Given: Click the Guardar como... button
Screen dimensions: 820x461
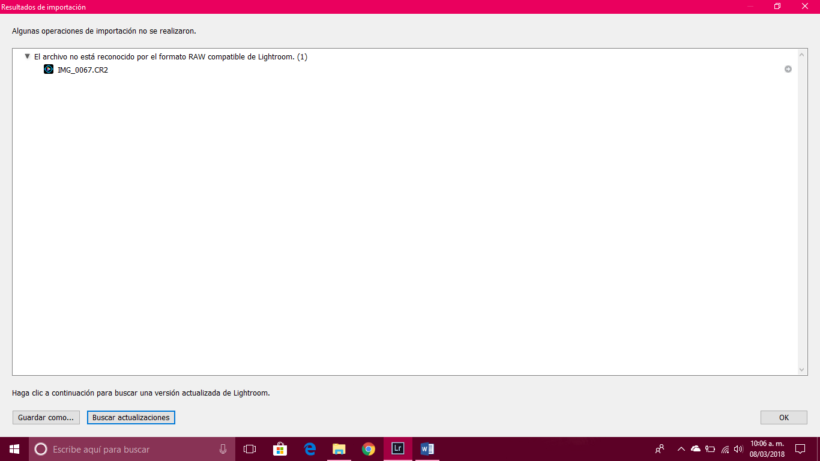Looking at the screenshot, I should (x=46, y=417).
